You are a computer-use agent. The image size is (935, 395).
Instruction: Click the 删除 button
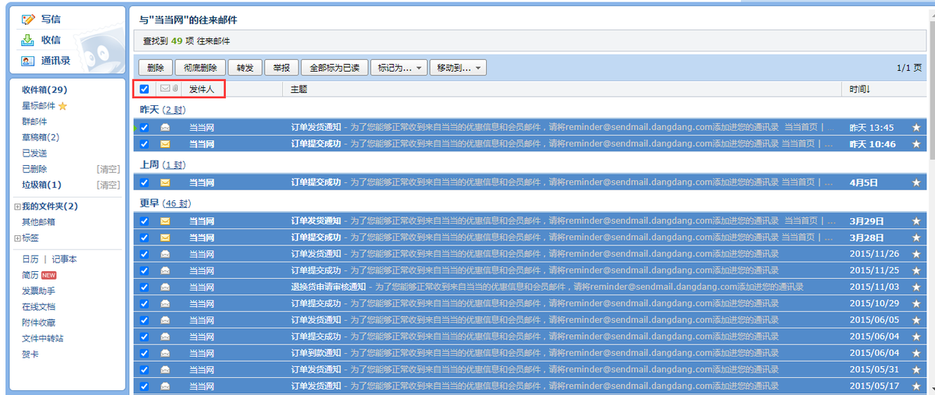(x=155, y=68)
